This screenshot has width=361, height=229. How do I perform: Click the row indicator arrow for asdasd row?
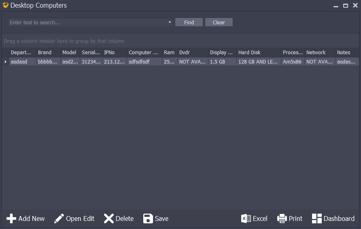(6, 61)
